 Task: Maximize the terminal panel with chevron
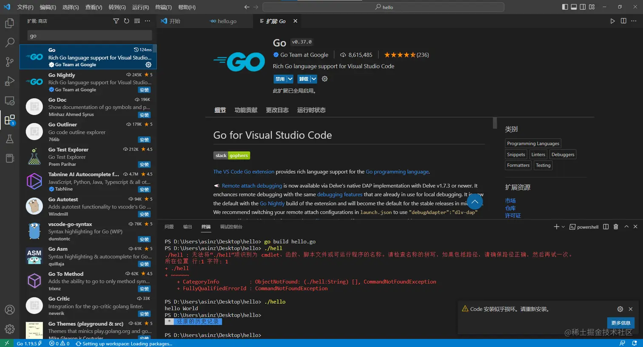click(x=626, y=227)
